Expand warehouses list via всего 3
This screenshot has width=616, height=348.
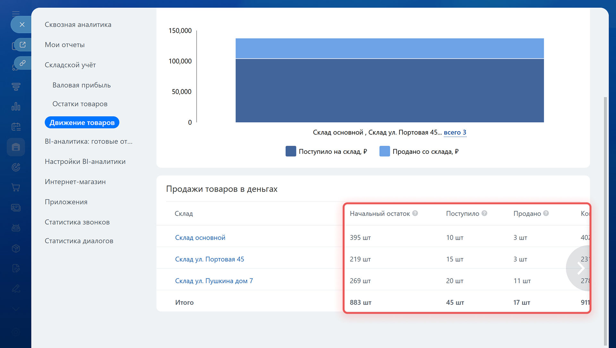click(455, 132)
